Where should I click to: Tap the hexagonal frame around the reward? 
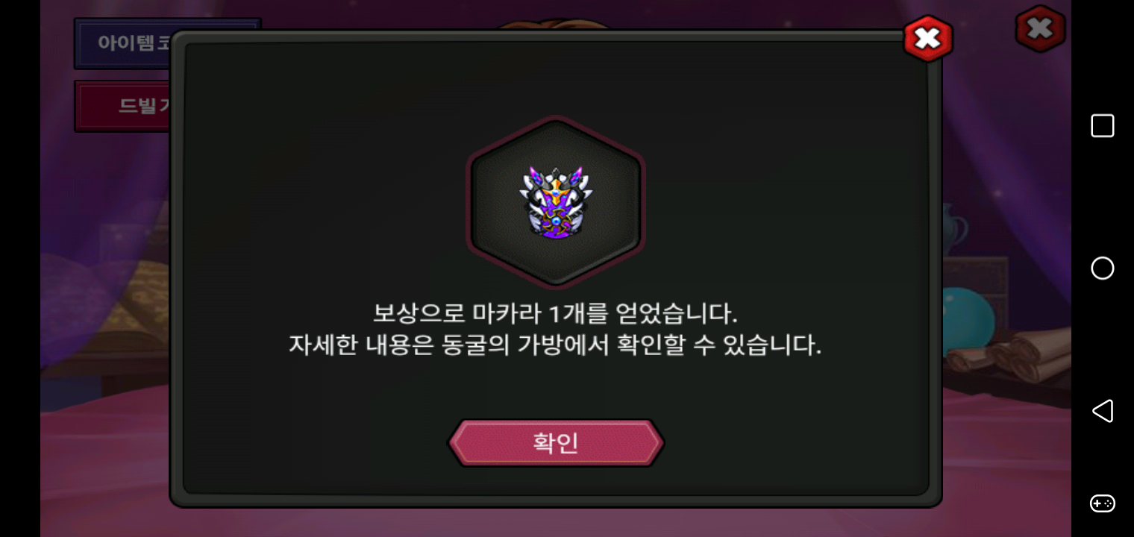pos(556,201)
